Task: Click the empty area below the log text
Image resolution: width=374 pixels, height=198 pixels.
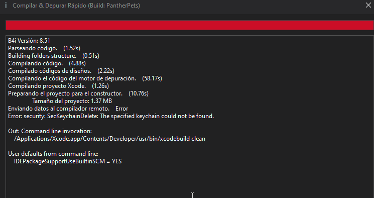Action: (x=190, y=181)
